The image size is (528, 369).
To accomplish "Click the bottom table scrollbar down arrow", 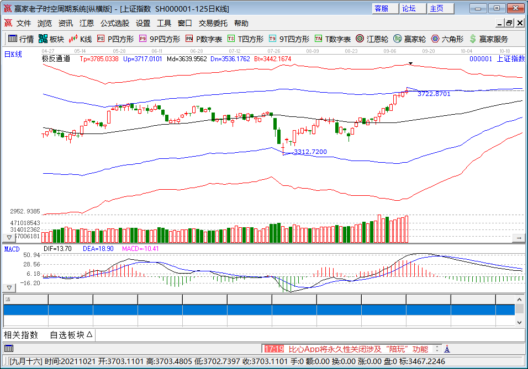I will click(x=520, y=322).
